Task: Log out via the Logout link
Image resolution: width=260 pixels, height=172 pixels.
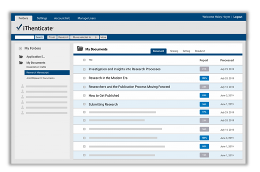Action: click(x=238, y=17)
